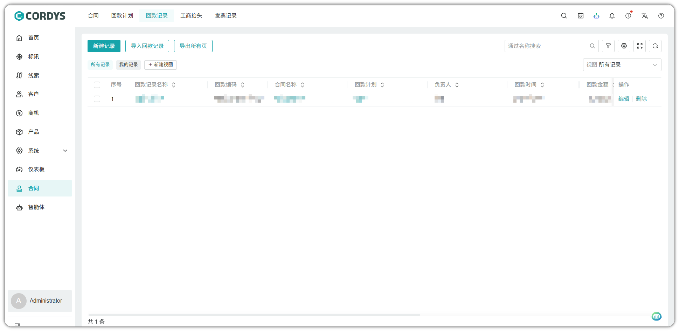Open the notifications bell

pos(612,16)
